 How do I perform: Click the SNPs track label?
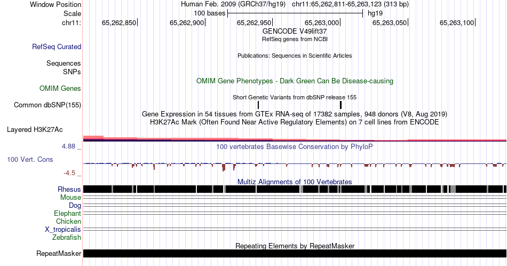coord(72,72)
